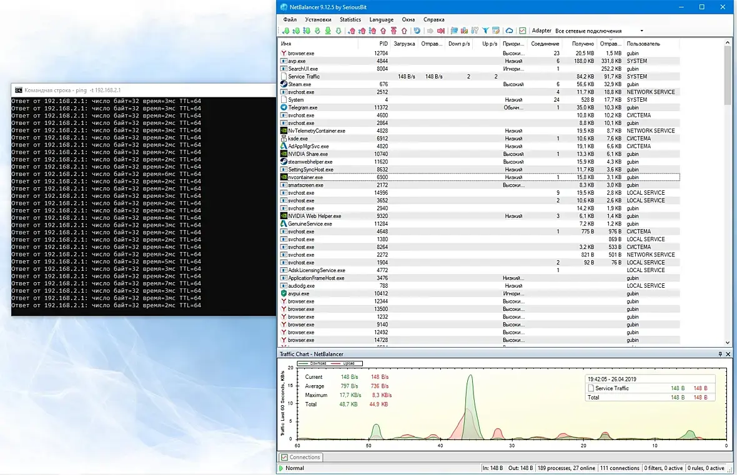Open the Установки menu

(318, 20)
